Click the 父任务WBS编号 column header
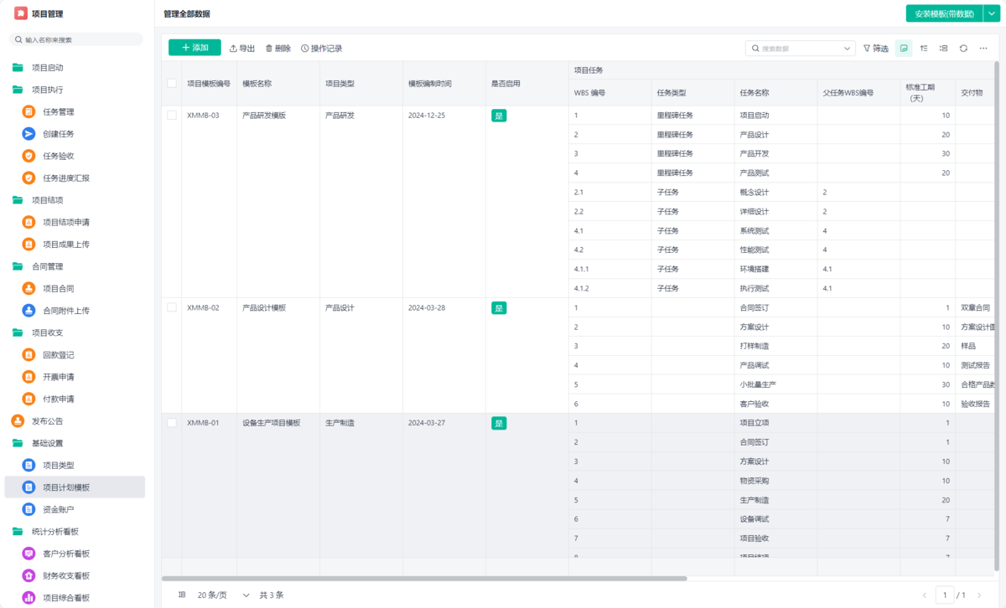The width and height of the screenshot is (1006, 608). click(858, 93)
